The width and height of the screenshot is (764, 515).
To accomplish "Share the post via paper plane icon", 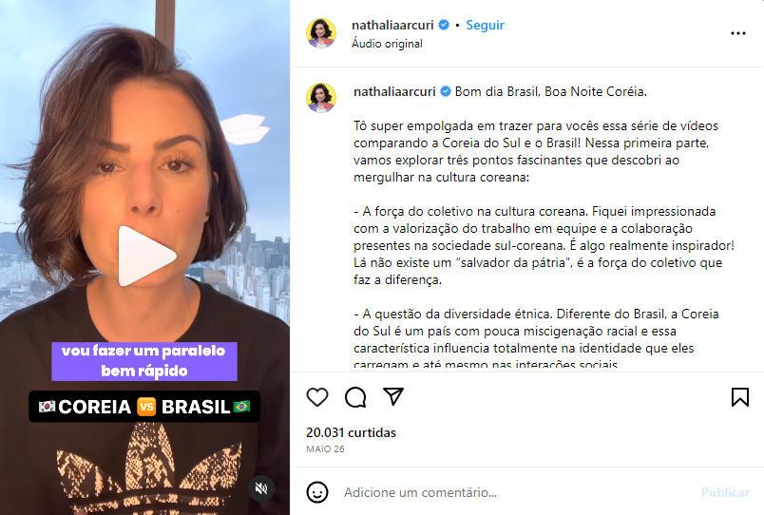I will (x=393, y=396).
